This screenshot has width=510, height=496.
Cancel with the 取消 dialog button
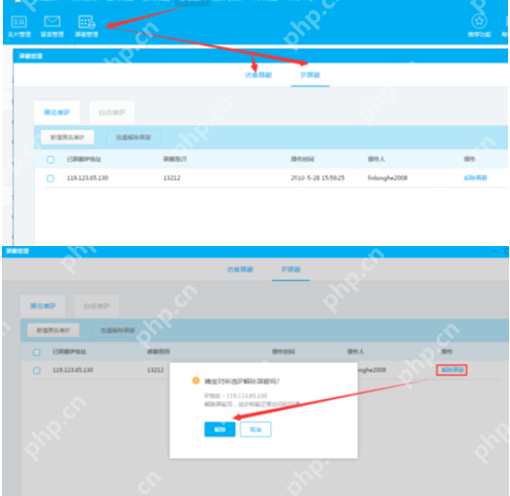tap(255, 429)
